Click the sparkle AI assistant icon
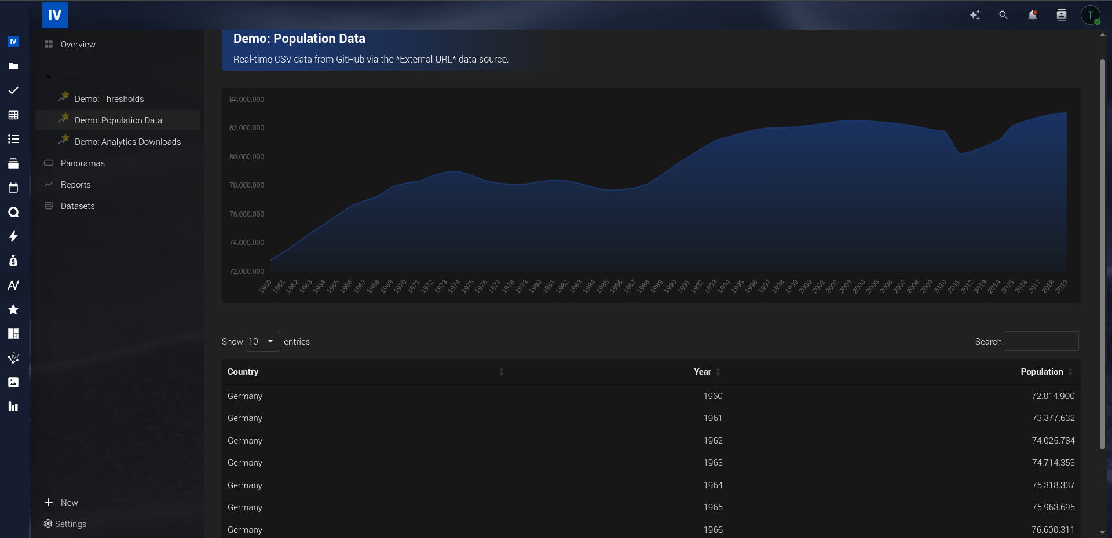Viewport: 1112px width, 538px height. pyautogui.click(x=975, y=15)
